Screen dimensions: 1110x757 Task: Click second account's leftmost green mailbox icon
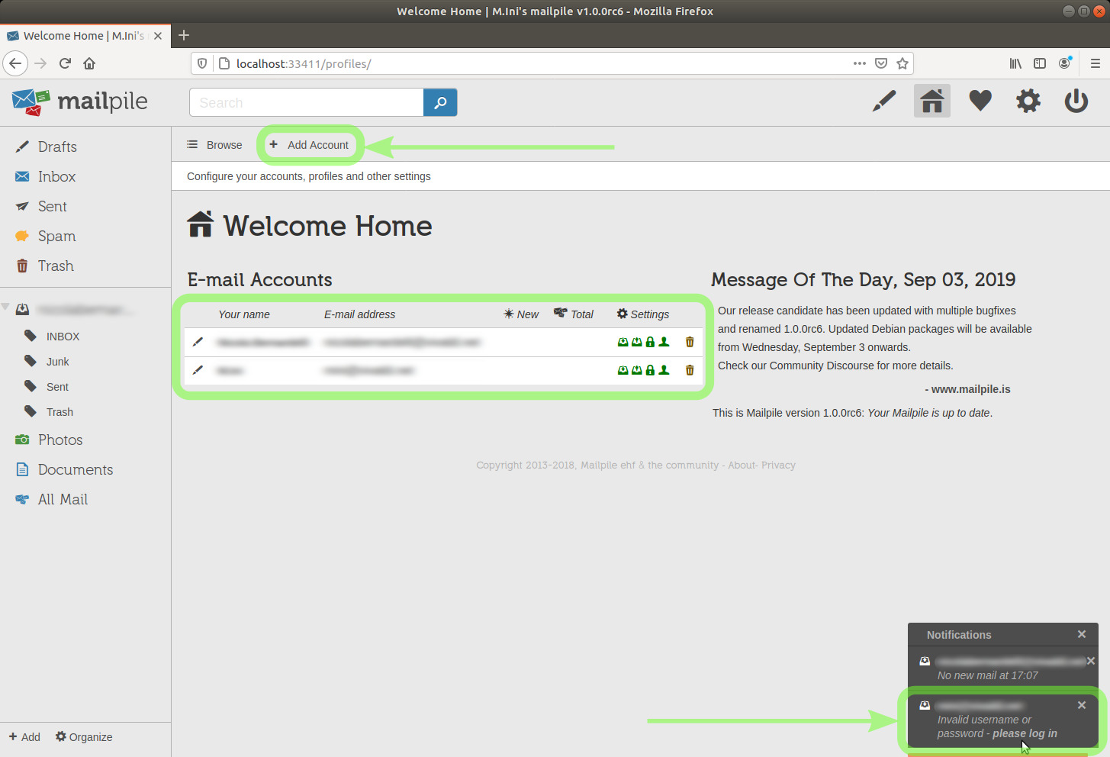click(623, 370)
